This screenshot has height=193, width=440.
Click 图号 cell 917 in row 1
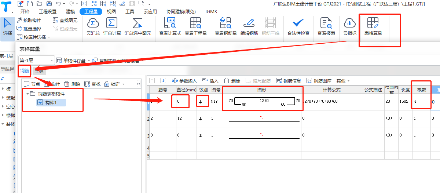point(216,102)
